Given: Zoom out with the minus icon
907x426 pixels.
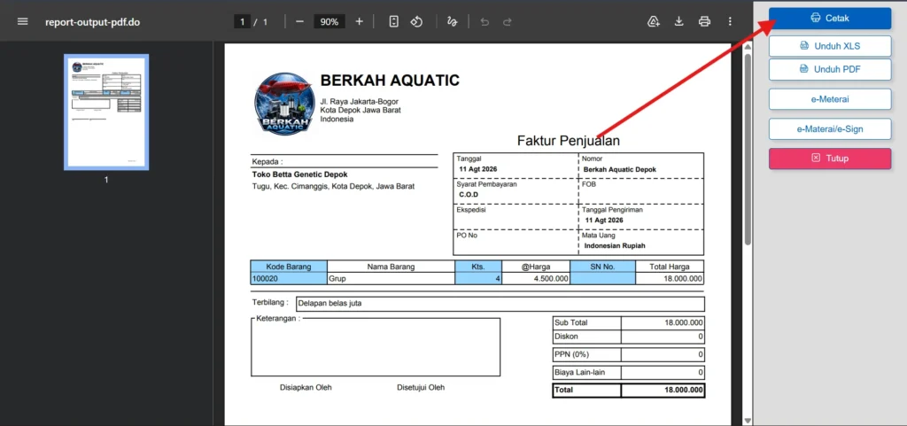Looking at the screenshot, I should pyautogui.click(x=299, y=22).
